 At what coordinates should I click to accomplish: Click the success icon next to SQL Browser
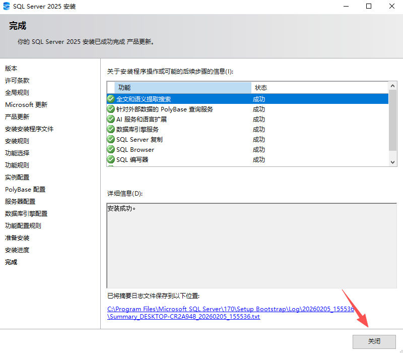tap(110, 149)
